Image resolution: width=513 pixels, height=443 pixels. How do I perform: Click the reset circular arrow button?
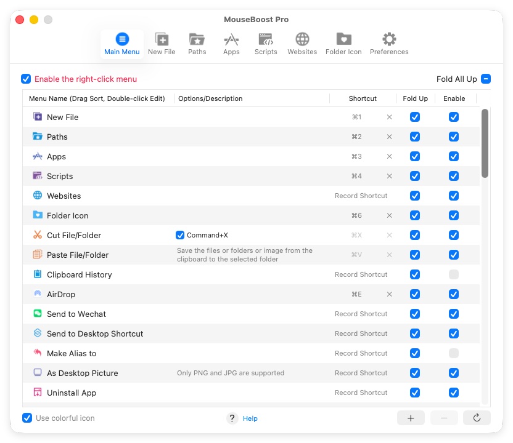(x=477, y=418)
